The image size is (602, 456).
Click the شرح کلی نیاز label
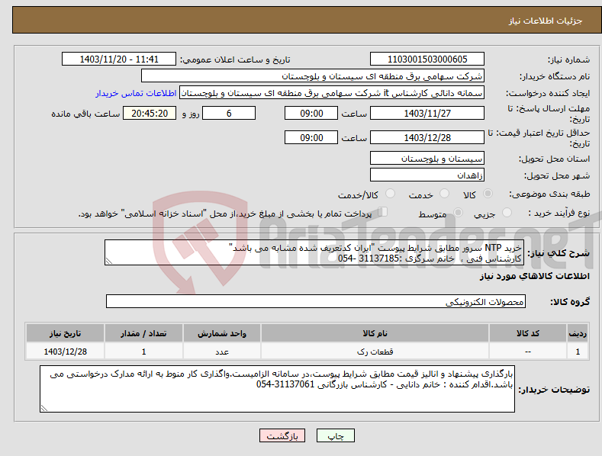[559, 253]
